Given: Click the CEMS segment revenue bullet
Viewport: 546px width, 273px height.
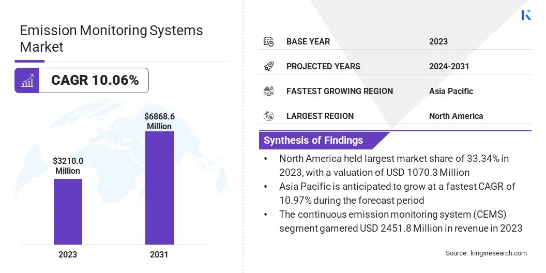Looking at the screenshot, I should pyautogui.click(x=401, y=222).
